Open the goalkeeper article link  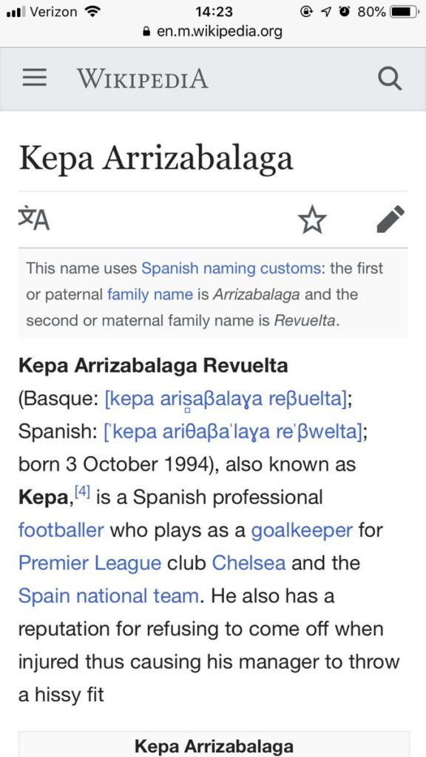[x=302, y=530]
